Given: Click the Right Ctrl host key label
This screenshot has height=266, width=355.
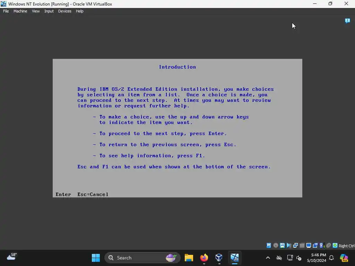Looking at the screenshot, I should point(346,246).
